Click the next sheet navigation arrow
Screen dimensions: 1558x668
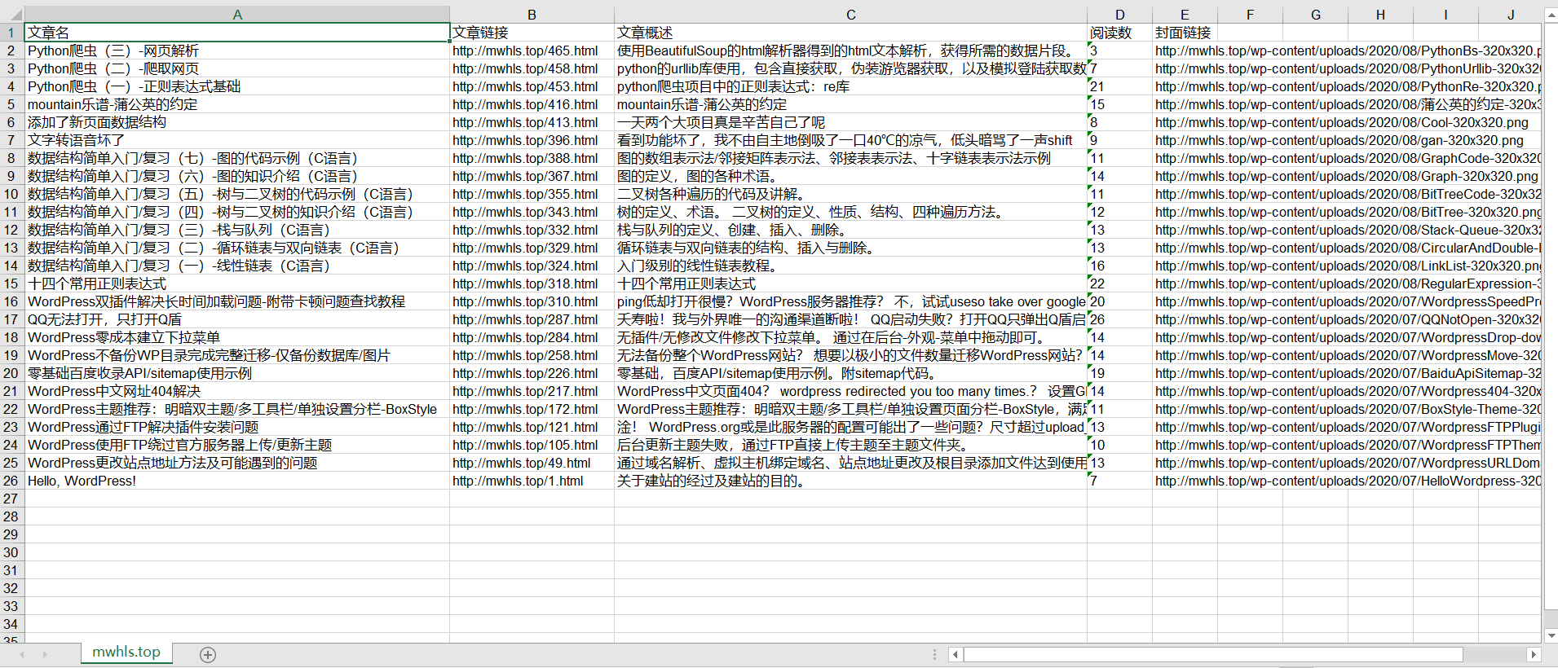45,654
